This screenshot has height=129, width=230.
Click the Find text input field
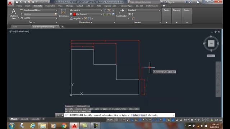(x=39, y=14)
